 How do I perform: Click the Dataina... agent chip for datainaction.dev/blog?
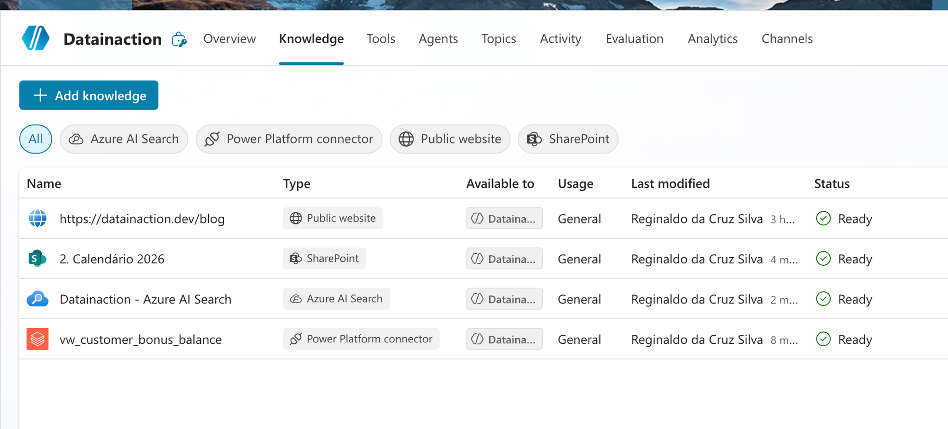coord(504,218)
